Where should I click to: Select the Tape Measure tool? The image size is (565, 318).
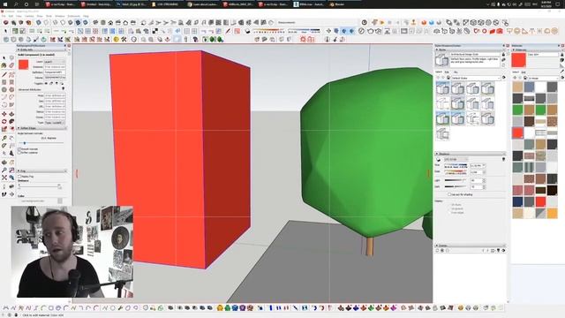pyautogui.click(x=4, y=138)
